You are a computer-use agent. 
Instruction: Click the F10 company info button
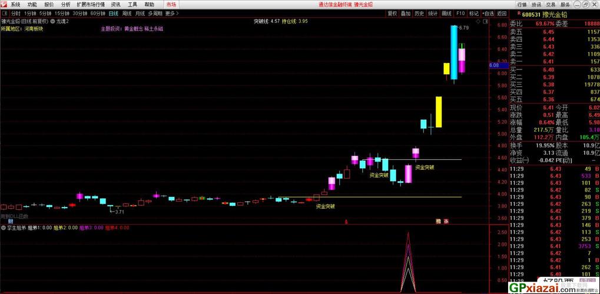pyautogui.click(x=460, y=14)
